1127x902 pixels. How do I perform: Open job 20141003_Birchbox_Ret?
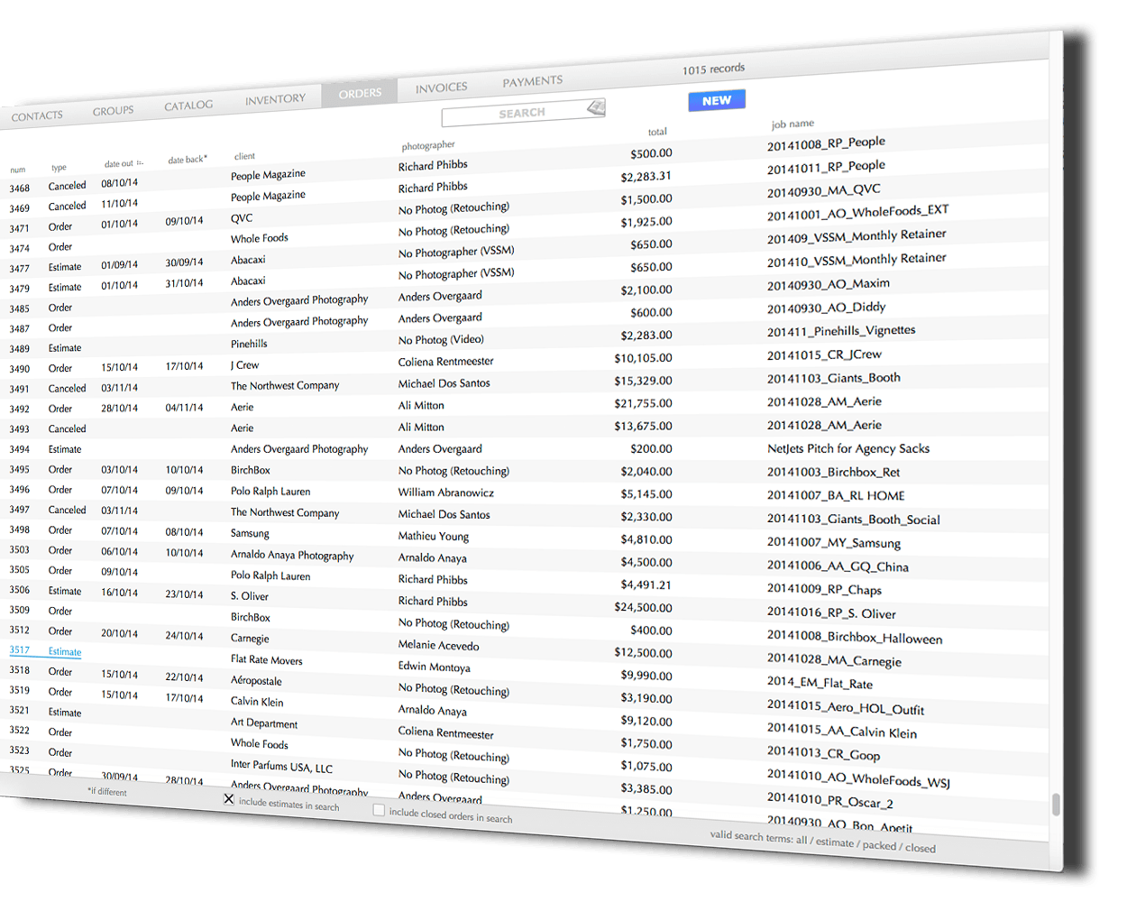click(x=833, y=472)
